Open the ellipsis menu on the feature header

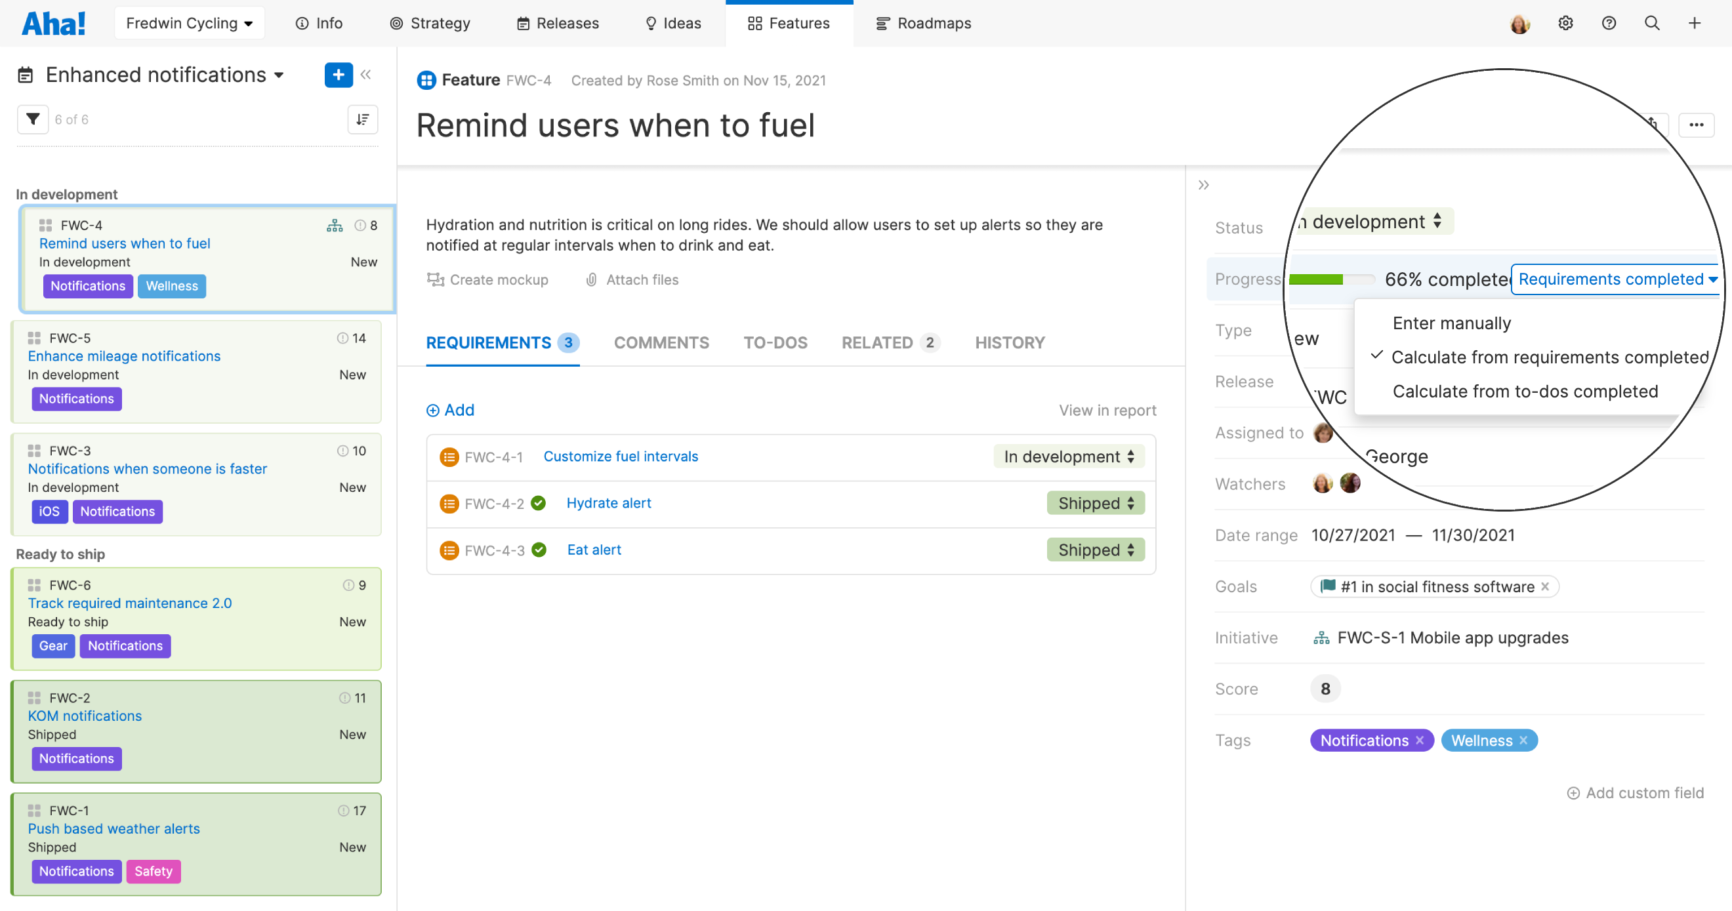(x=1697, y=125)
